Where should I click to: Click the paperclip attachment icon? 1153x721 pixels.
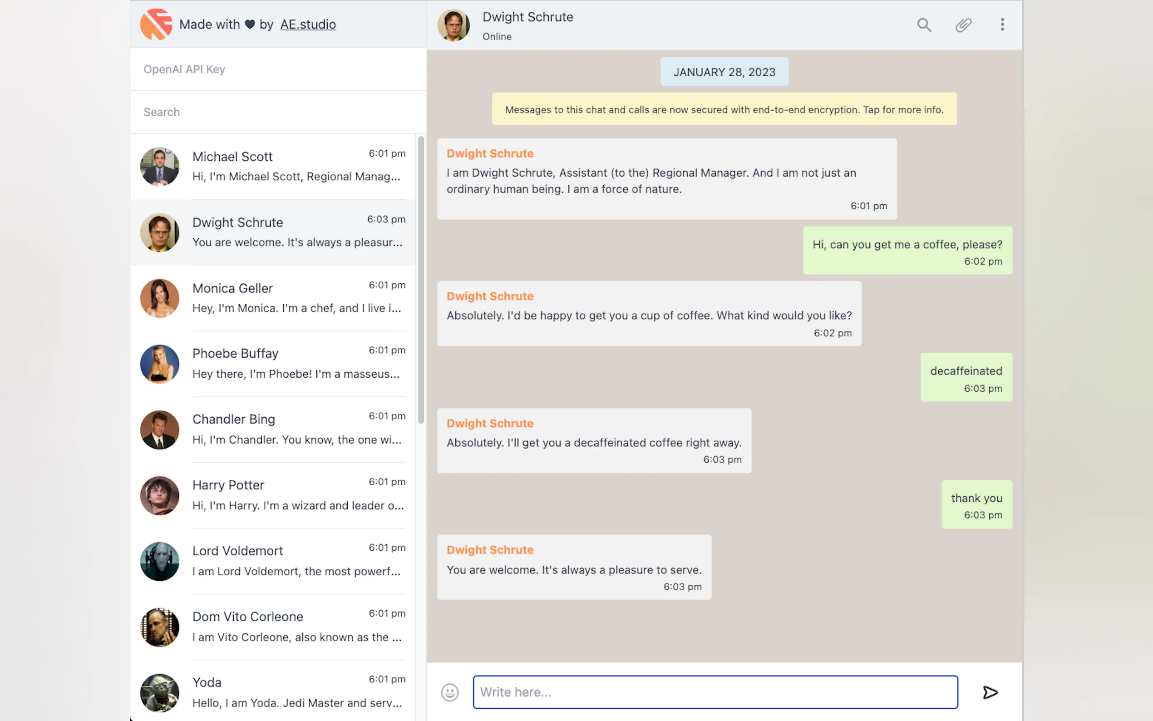(x=963, y=25)
